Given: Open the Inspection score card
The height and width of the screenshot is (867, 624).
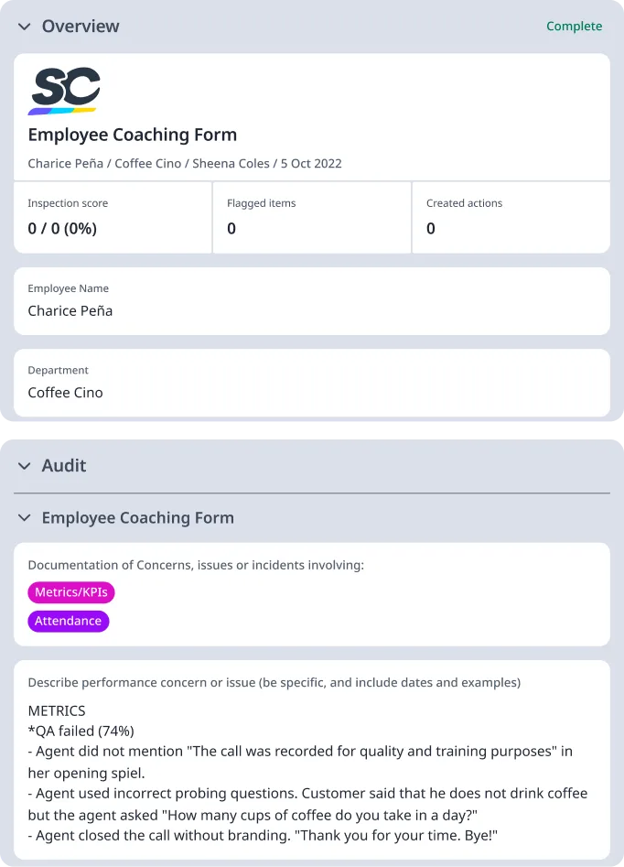Looking at the screenshot, I should 113,217.
